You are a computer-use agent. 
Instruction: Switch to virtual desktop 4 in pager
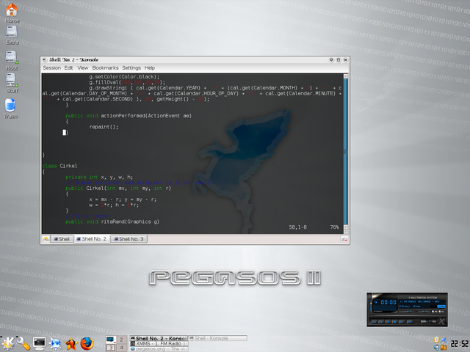[x=121, y=348]
